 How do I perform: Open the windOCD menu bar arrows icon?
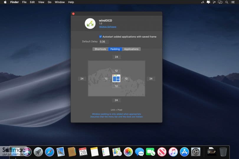pyautogui.click(x=203, y=2)
